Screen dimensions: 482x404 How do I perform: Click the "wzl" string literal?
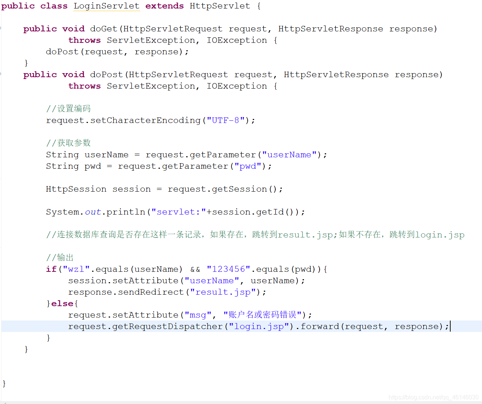pyautogui.click(x=76, y=269)
